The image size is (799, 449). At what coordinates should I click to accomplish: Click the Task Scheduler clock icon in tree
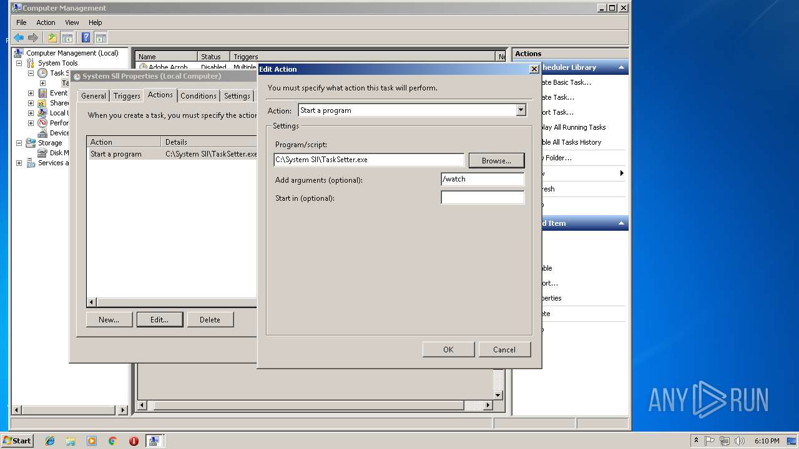tap(42, 73)
